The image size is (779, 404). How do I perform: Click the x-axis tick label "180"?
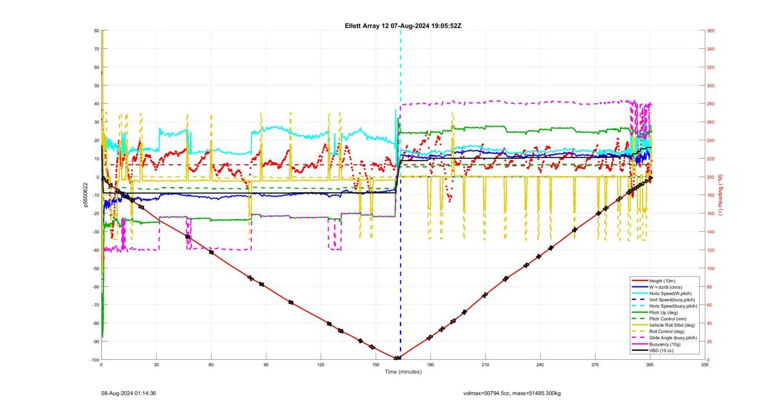point(430,365)
